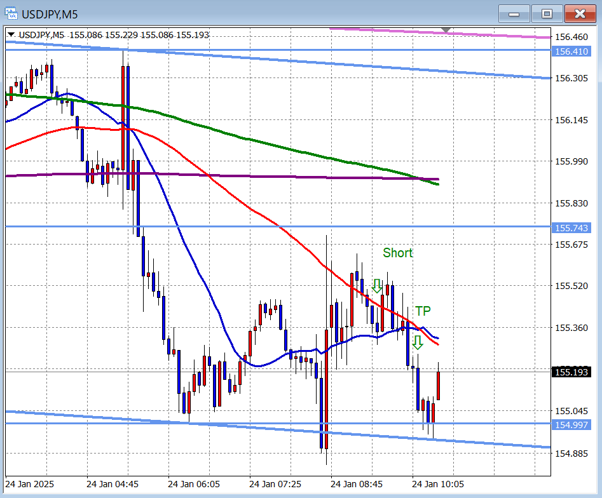Minimize the USDJPY,M5 chart window
Viewport: 602px width, 498px height.
coord(515,13)
